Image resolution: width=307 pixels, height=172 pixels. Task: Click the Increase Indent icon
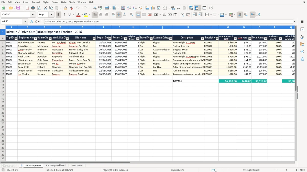point(195,15)
